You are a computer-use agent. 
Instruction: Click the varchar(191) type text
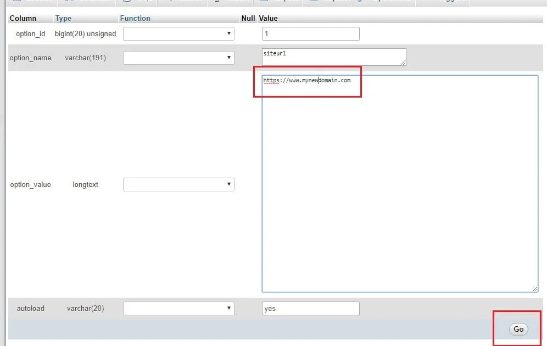pos(85,58)
